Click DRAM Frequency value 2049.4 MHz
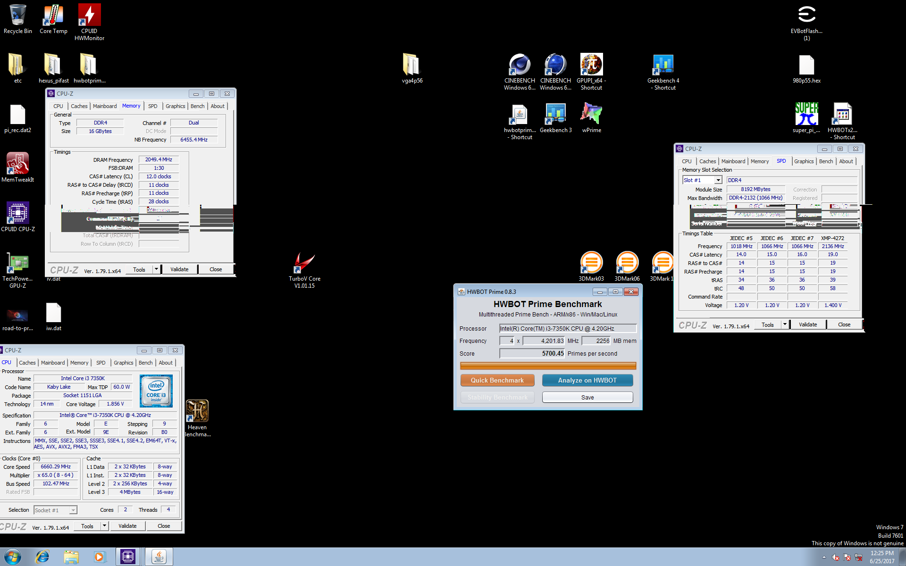906x566 pixels. 159,159
